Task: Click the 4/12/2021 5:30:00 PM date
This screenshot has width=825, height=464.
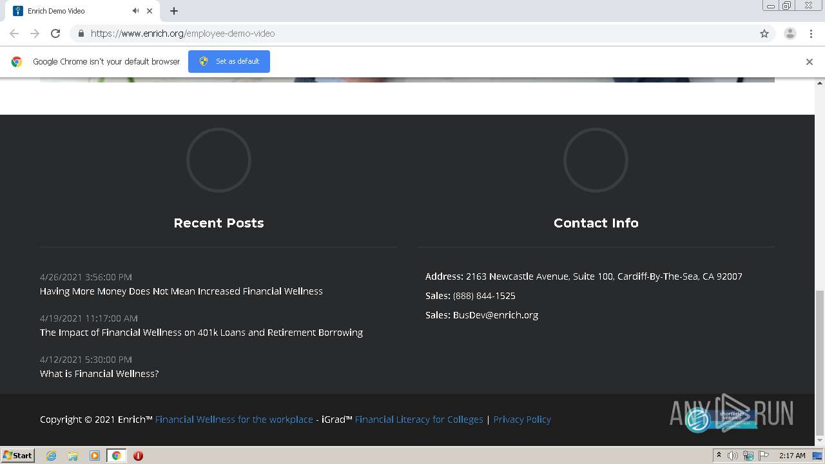Action: pos(86,360)
